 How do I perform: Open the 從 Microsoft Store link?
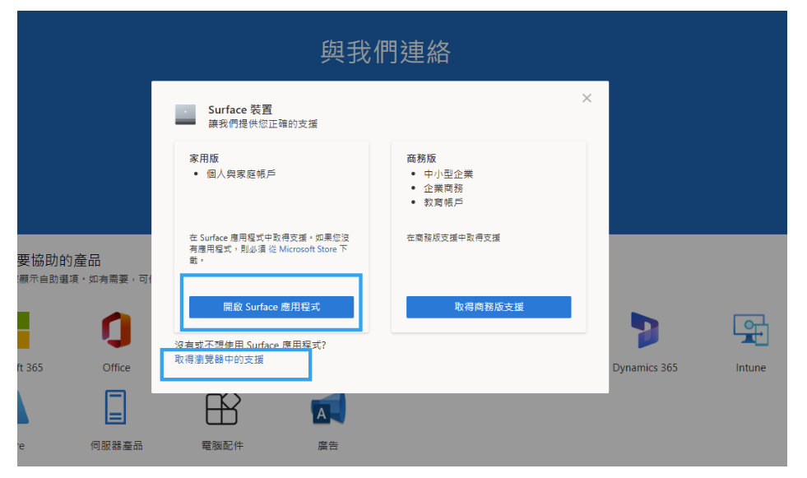pos(303,249)
